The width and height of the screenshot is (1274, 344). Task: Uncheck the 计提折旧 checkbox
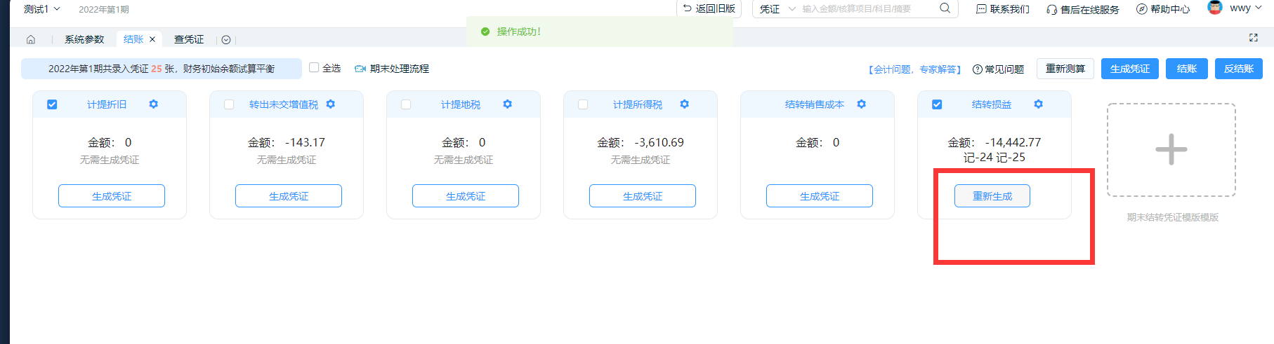[52, 104]
